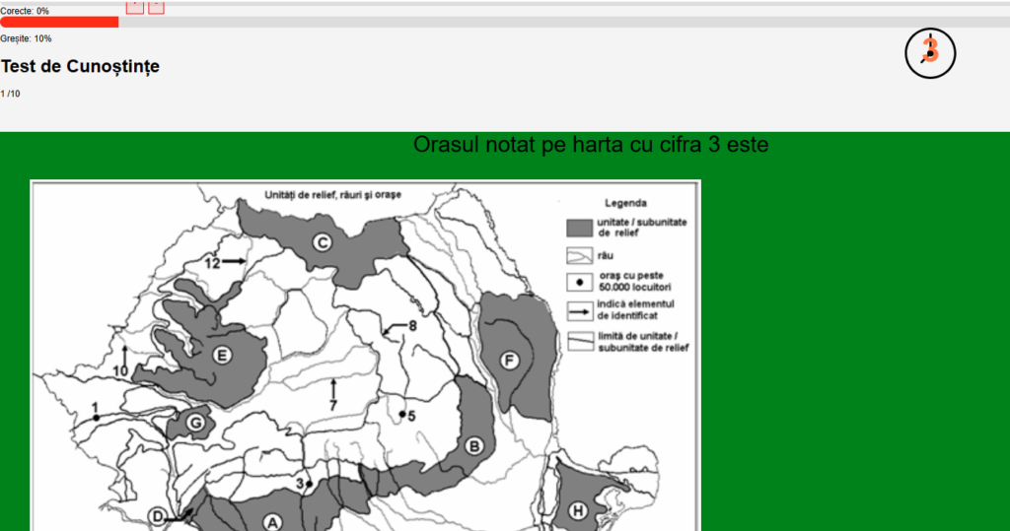Select the circled letter H region
1010x531 pixels.
coord(577,509)
